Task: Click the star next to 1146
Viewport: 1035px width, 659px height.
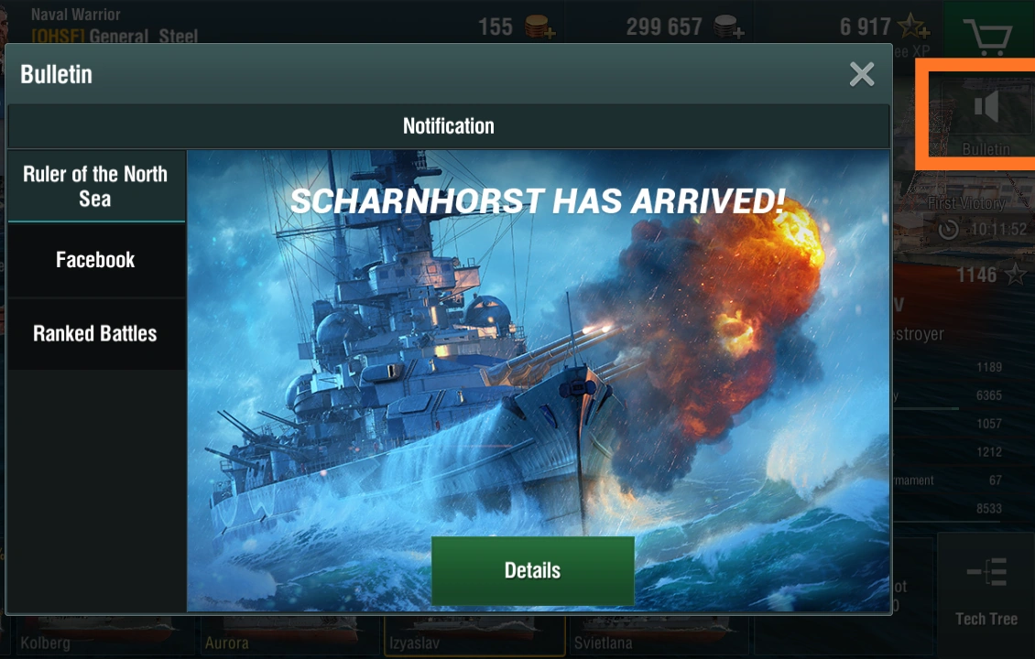Action: pos(1015,274)
